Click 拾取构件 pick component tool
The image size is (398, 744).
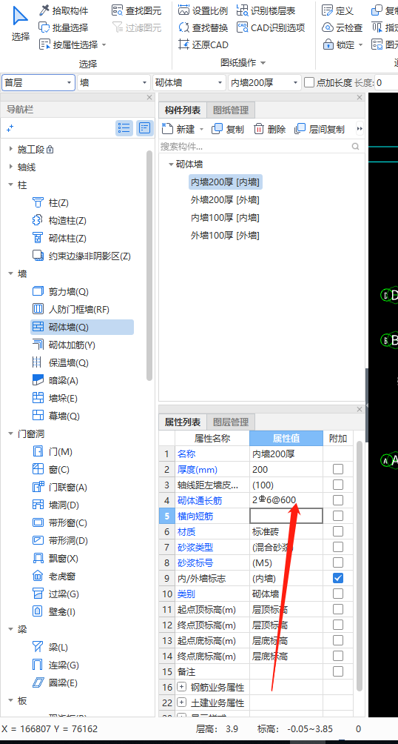tap(64, 10)
